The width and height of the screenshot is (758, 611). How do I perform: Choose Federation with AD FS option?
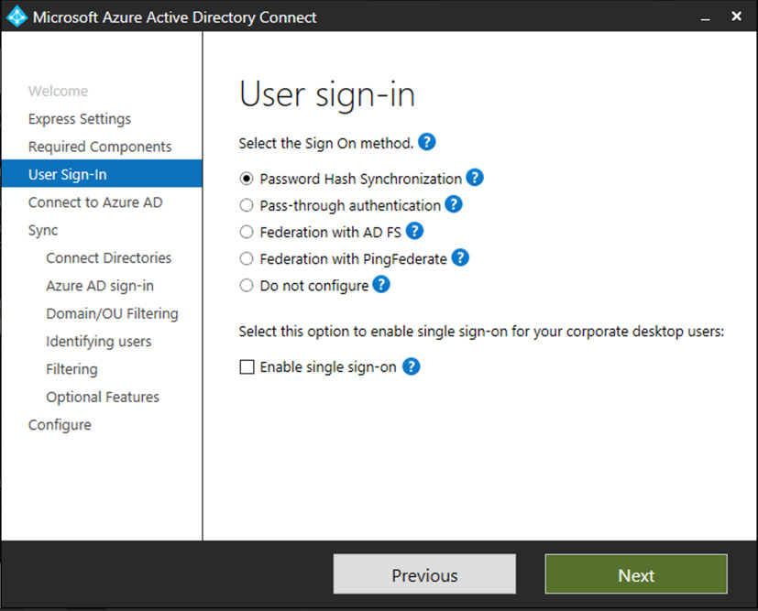point(246,232)
